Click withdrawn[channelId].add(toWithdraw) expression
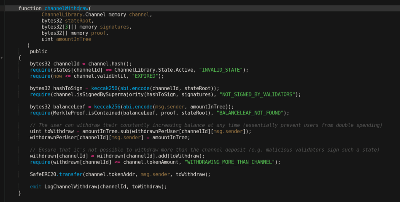This screenshot has width=400, height=202. click(149, 156)
